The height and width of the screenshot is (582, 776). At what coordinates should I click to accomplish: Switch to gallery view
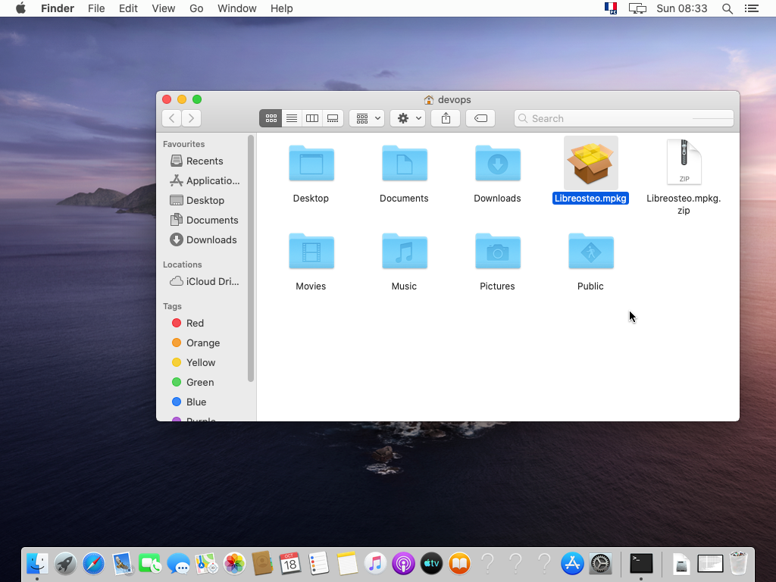coord(333,118)
